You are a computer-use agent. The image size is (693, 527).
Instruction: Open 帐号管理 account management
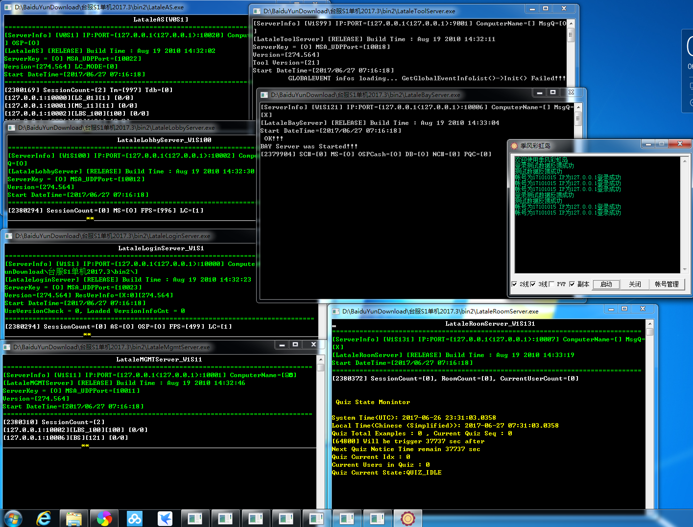point(667,284)
